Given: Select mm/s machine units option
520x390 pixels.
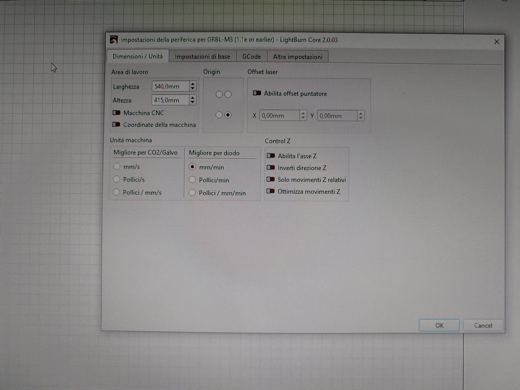Looking at the screenshot, I should click(117, 166).
